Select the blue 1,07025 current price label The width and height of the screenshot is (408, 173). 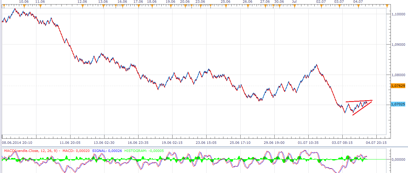pos(398,104)
